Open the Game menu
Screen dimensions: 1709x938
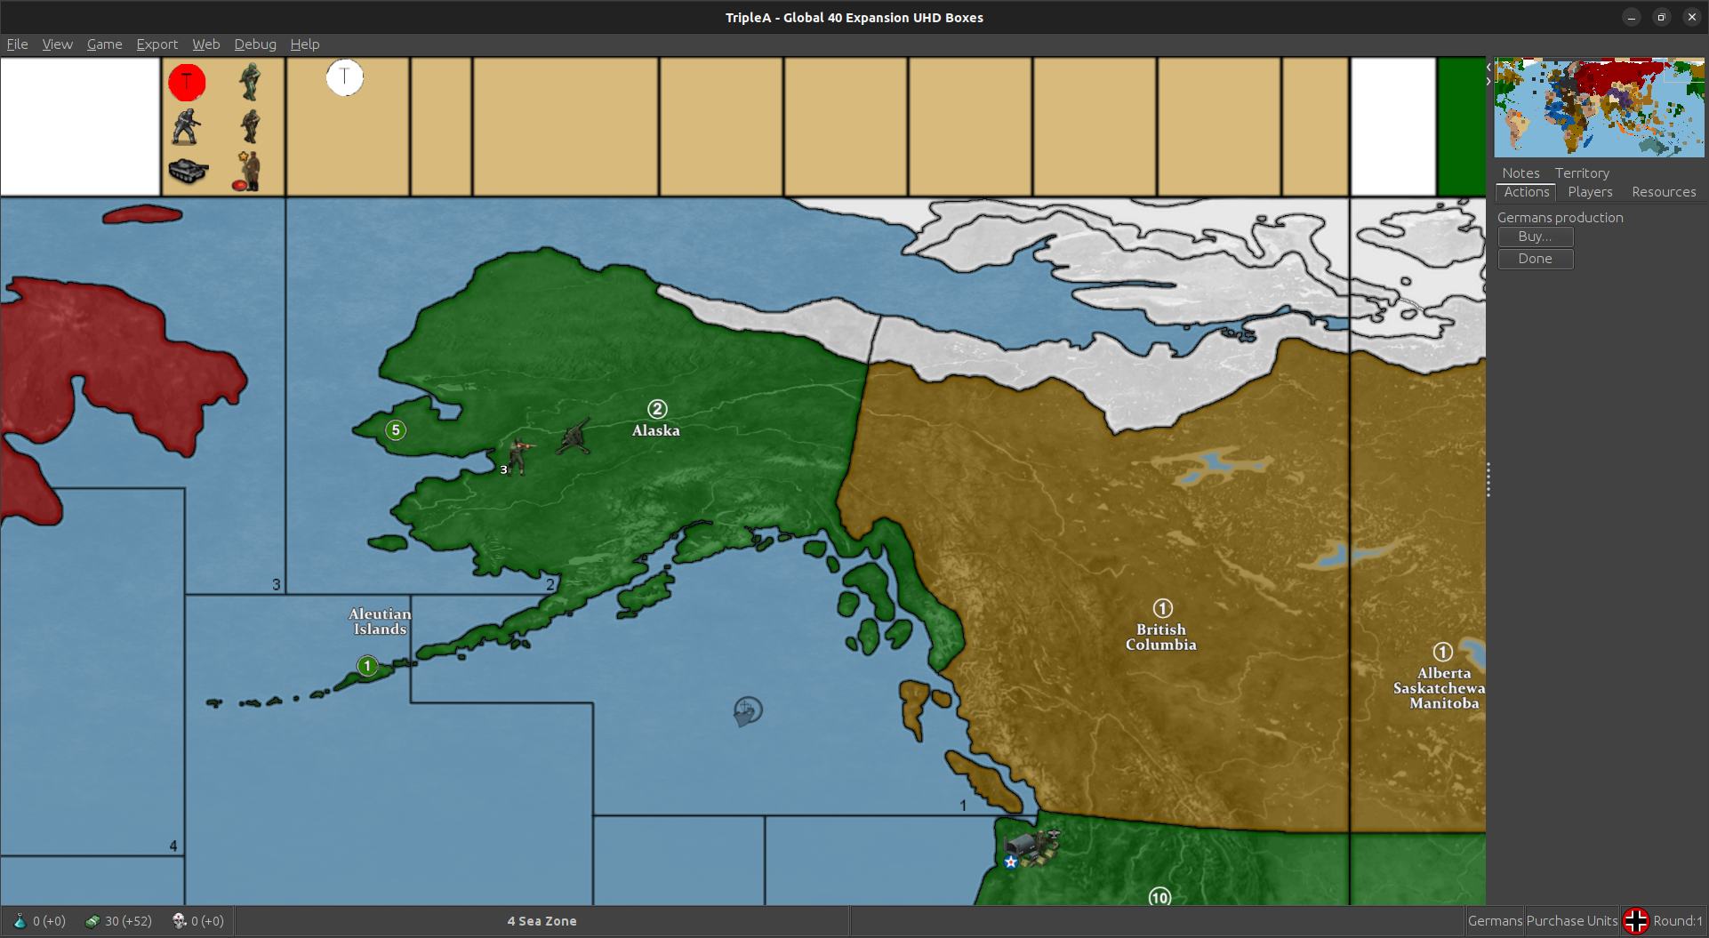(104, 44)
